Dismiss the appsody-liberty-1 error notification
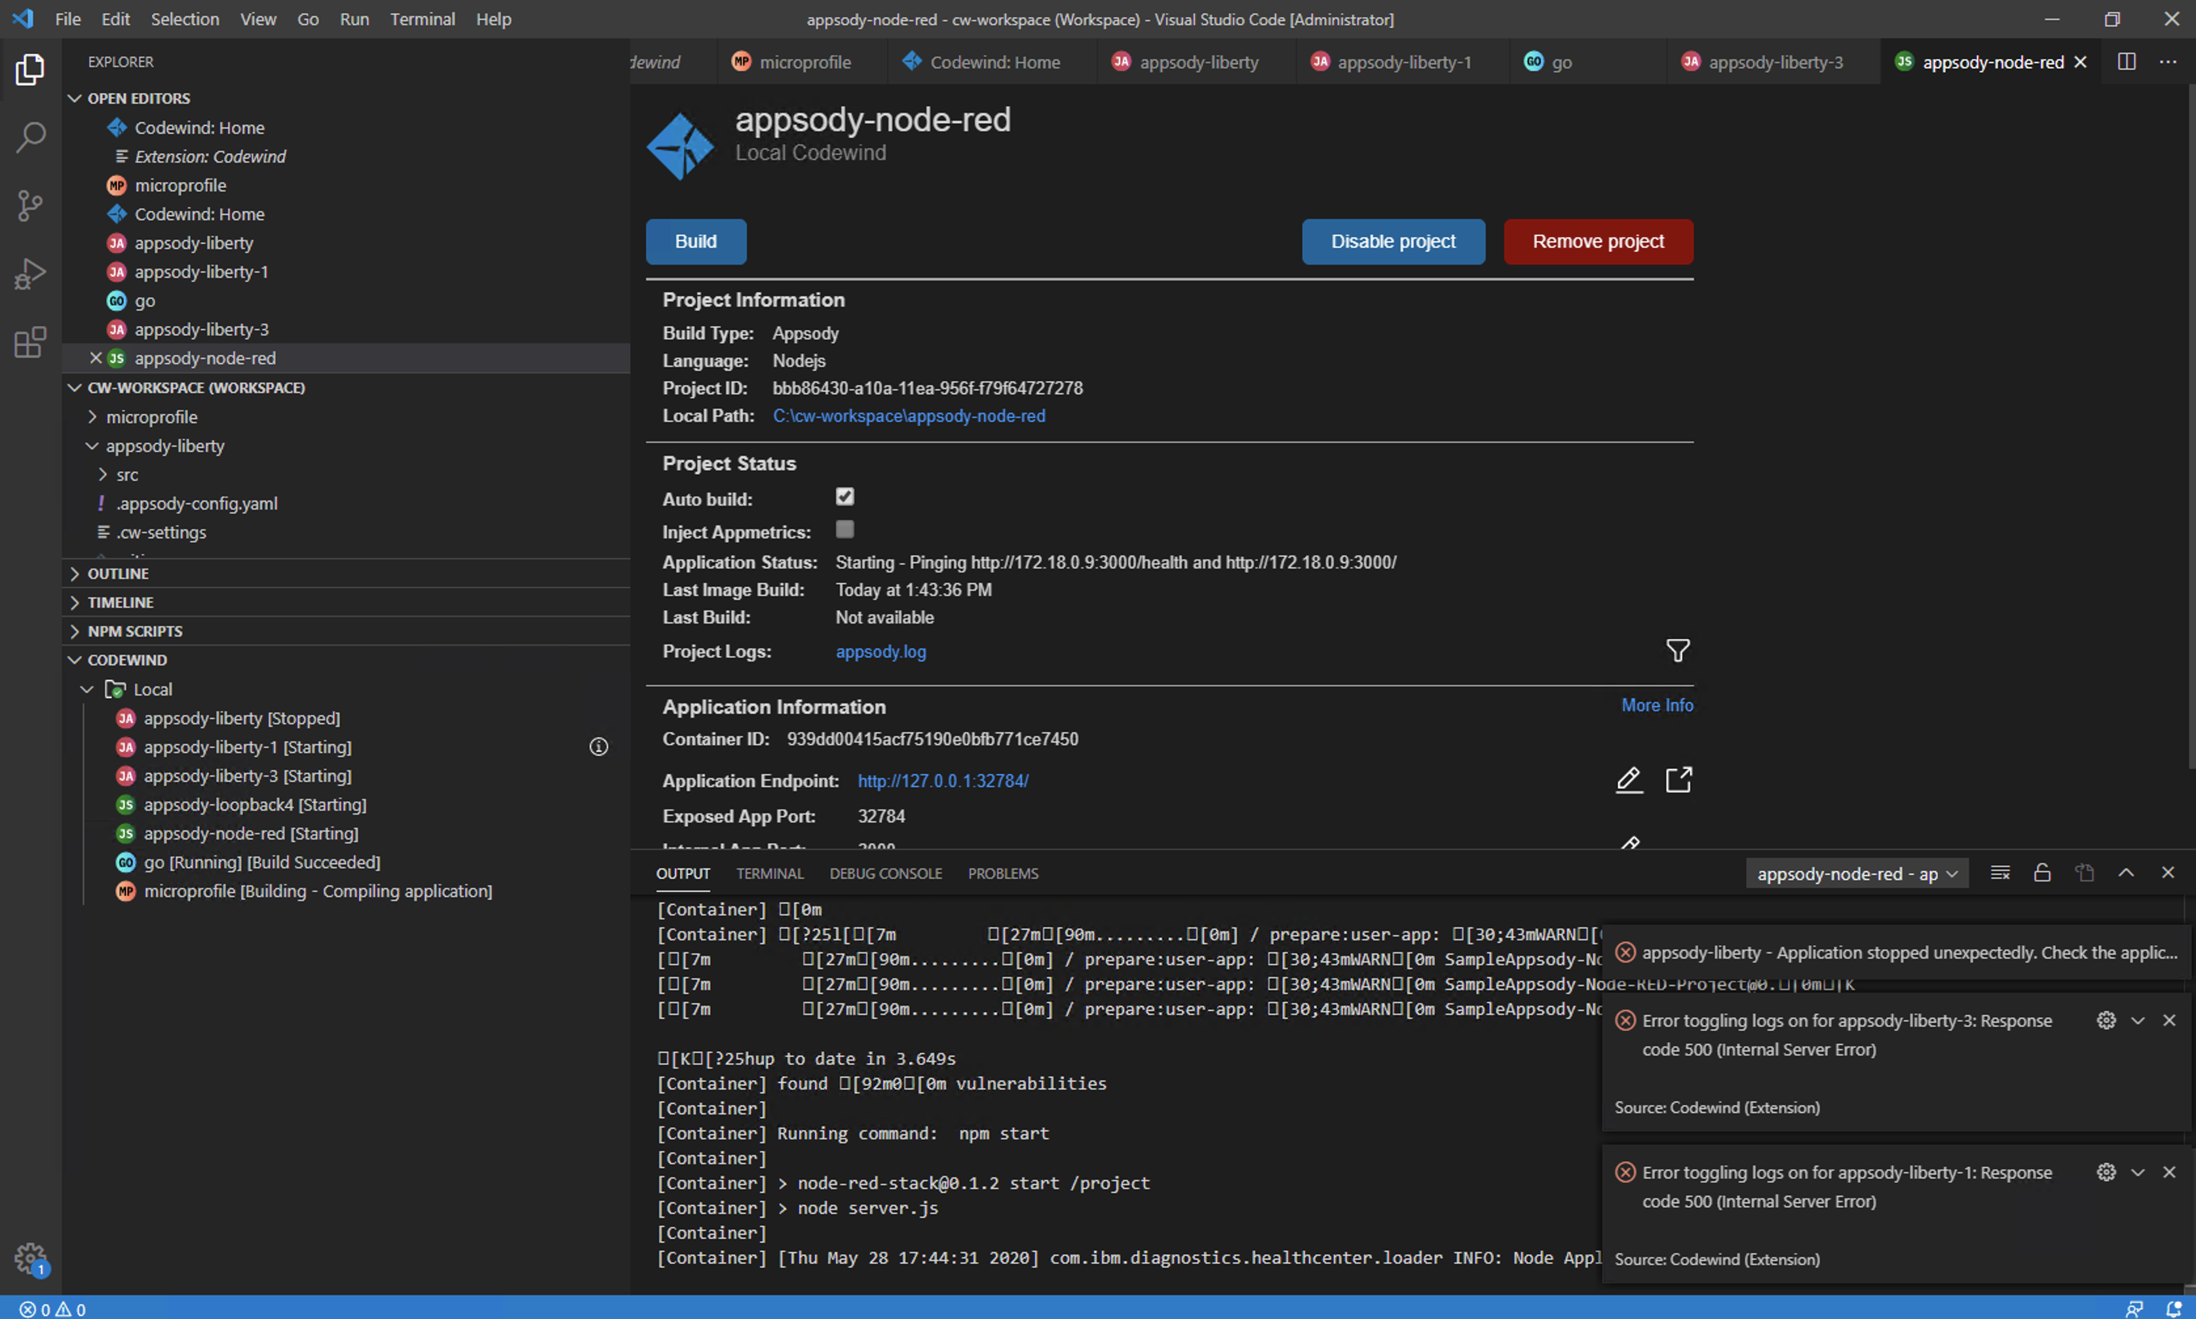 coord(2168,1172)
